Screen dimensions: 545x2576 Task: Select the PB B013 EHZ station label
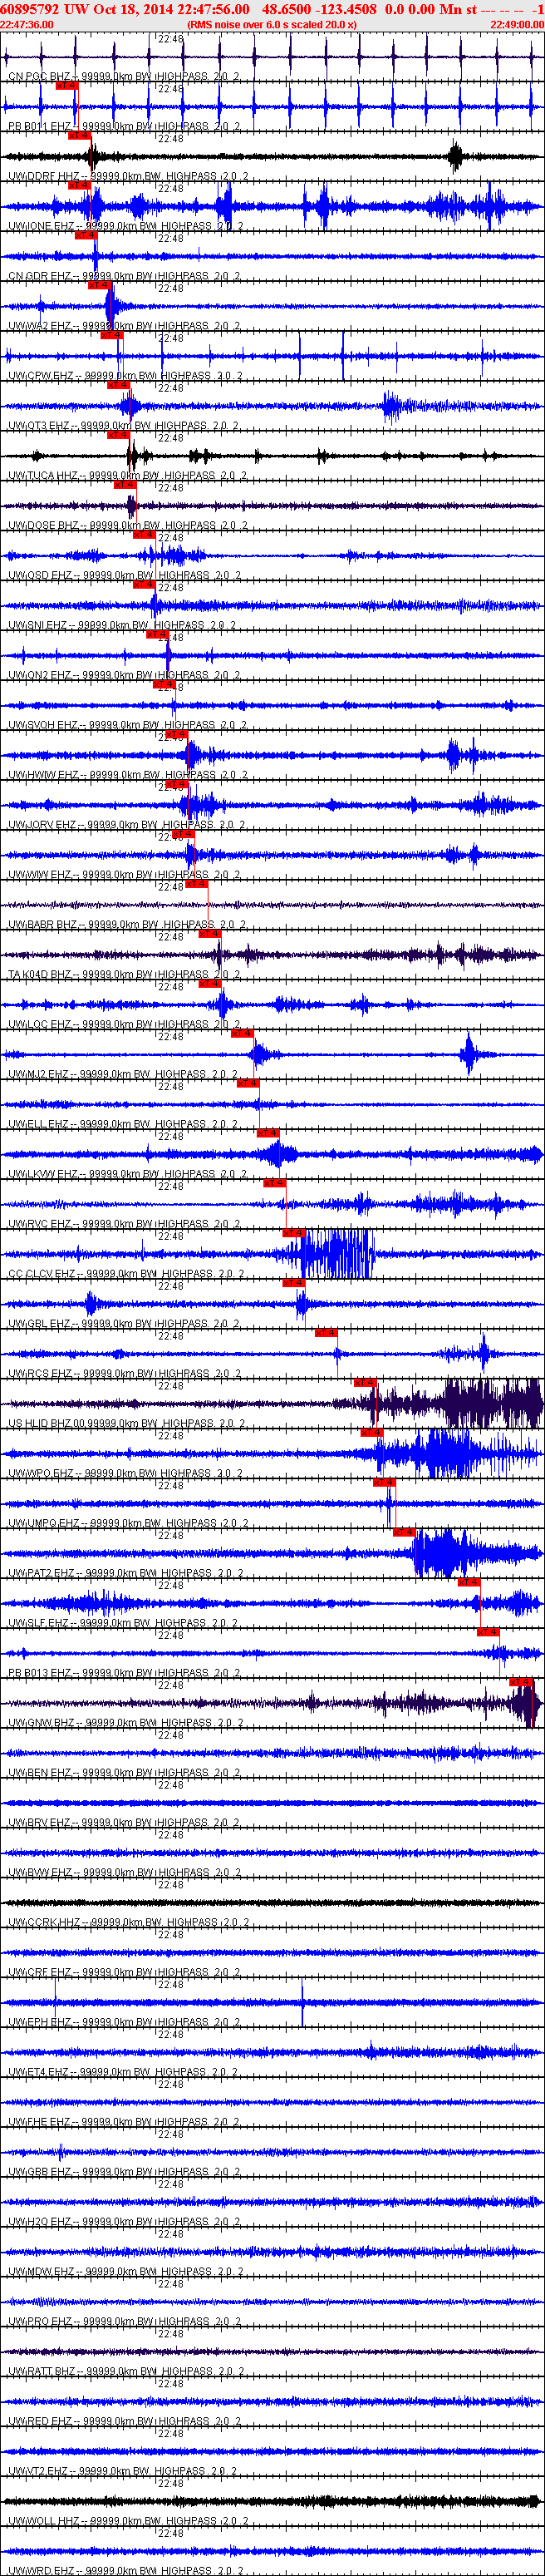124,1674
